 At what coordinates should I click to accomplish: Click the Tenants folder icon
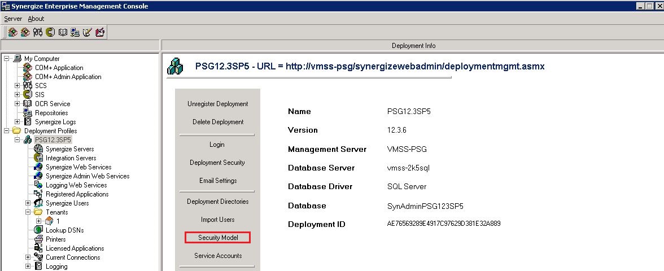click(38, 212)
